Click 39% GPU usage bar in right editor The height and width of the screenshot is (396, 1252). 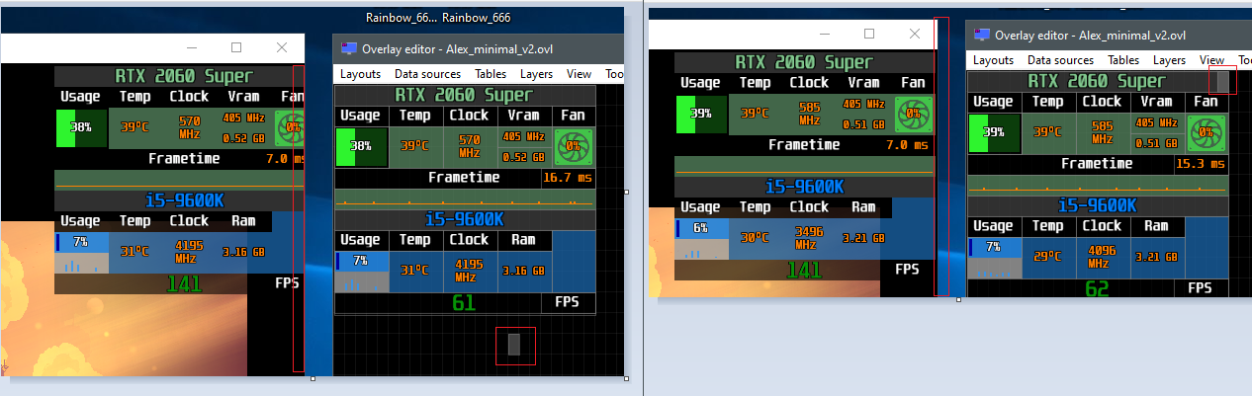pos(993,131)
